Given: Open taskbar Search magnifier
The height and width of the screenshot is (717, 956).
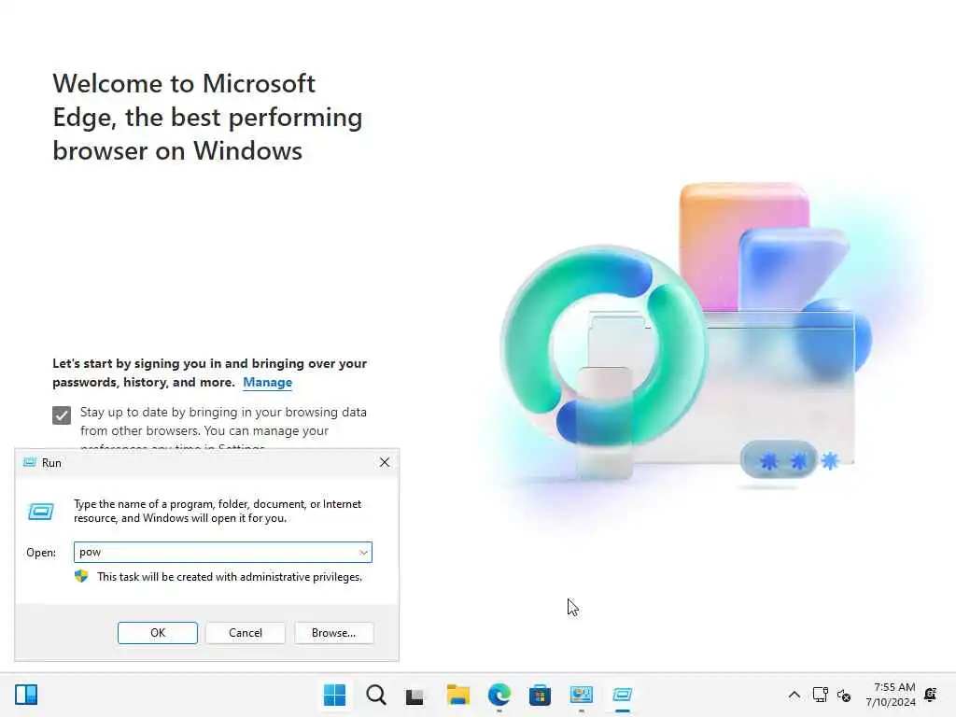Looking at the screenshot, I should pyautogui.click(x=375, y=695).
